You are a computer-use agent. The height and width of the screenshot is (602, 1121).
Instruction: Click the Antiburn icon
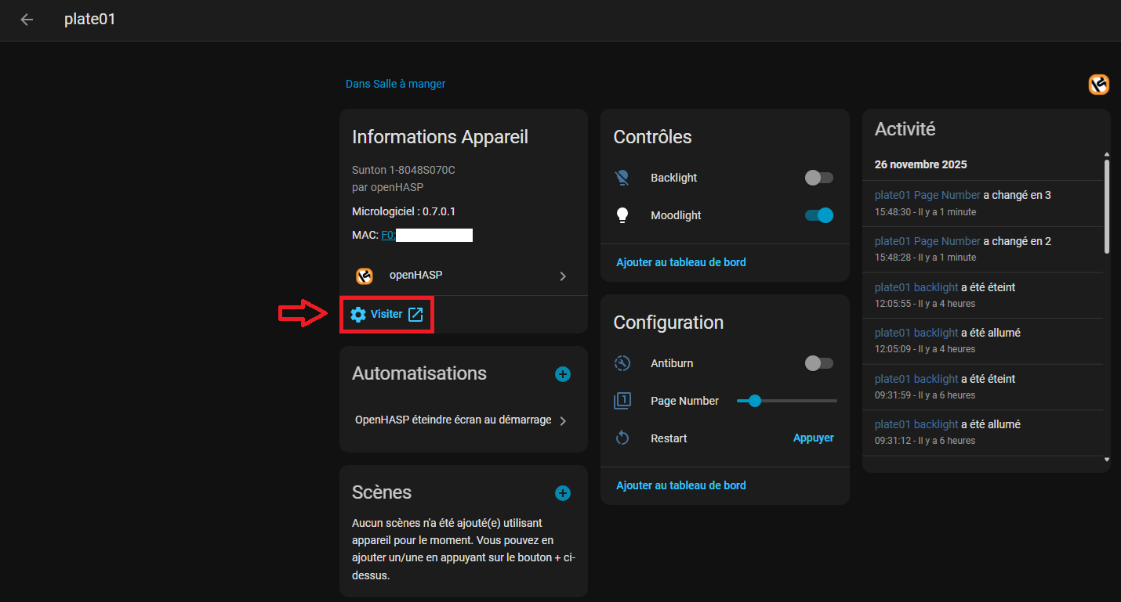pyautogui.click(x=622, y=363)
